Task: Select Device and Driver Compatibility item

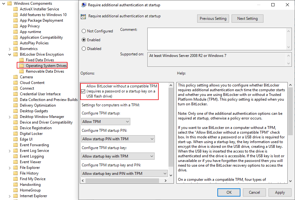Action: (46, 122)
